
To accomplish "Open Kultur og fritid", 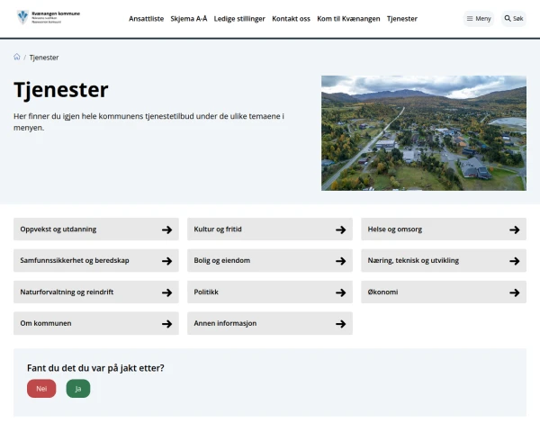I will tap(270, 229).
